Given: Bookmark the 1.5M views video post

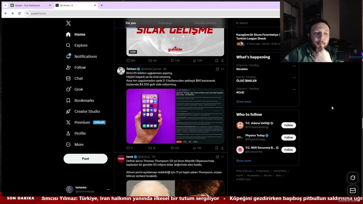Looking at the screenshot, I should coord(217,60).
